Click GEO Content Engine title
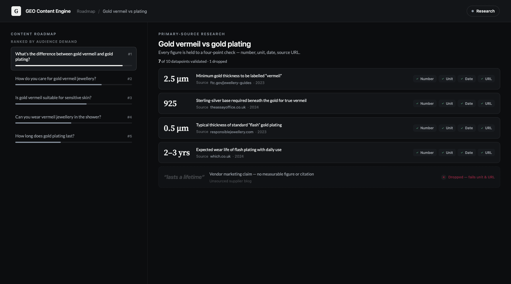Screen dimensions: 511x284 [48, 11]
